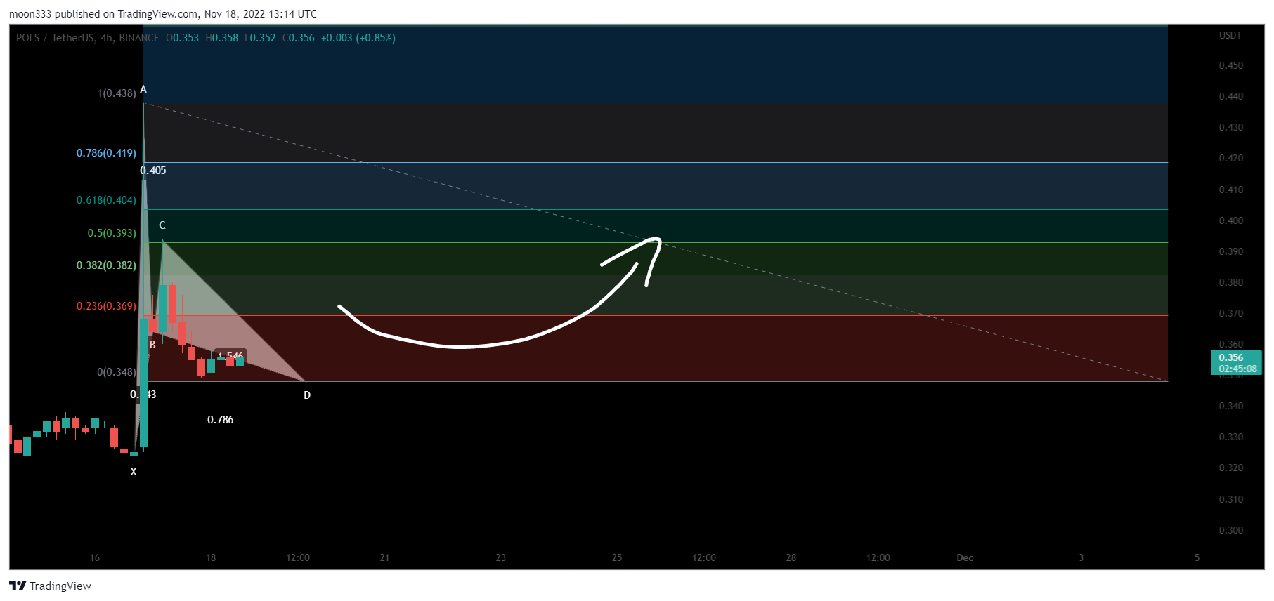Click price axis label 0.410
Image resolution: width=1274 pixels, height=601 pixels.
pos(1231,190)
